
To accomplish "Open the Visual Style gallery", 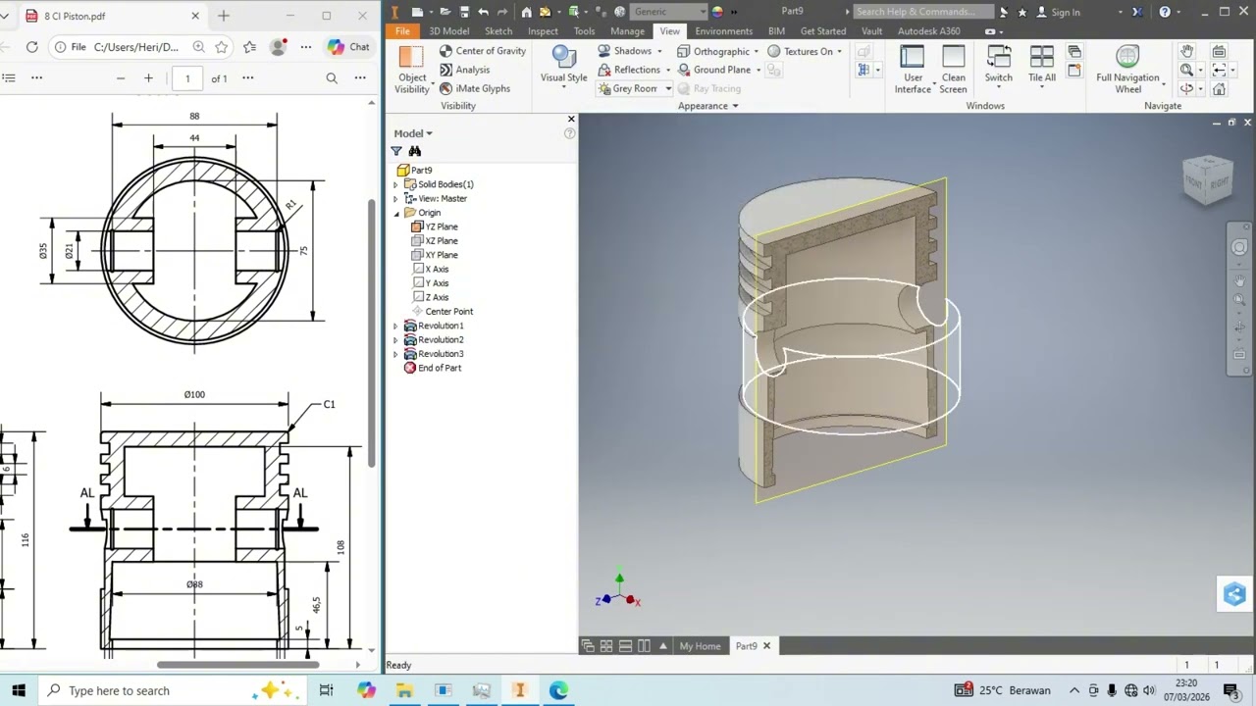I will [563, 67].
